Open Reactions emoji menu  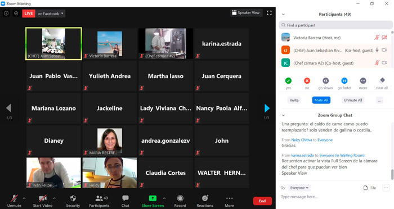tap(205, 198)
